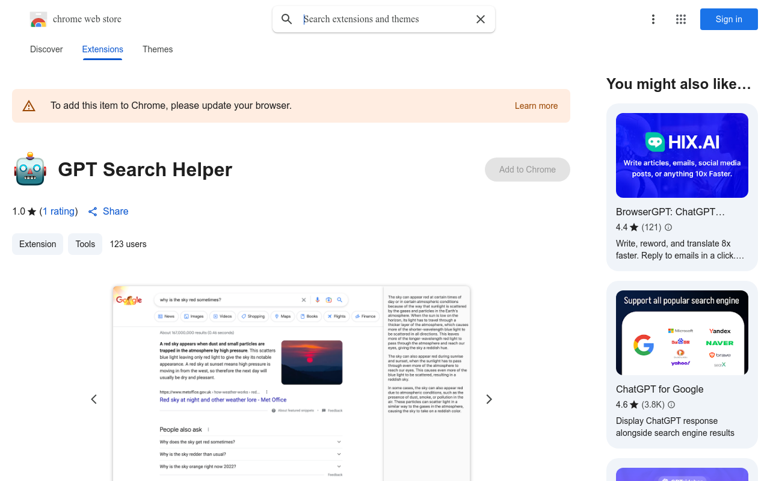Click the share icon next to Share
The width and height of the screenshot is (770, 481).
[x=93, y=212]
